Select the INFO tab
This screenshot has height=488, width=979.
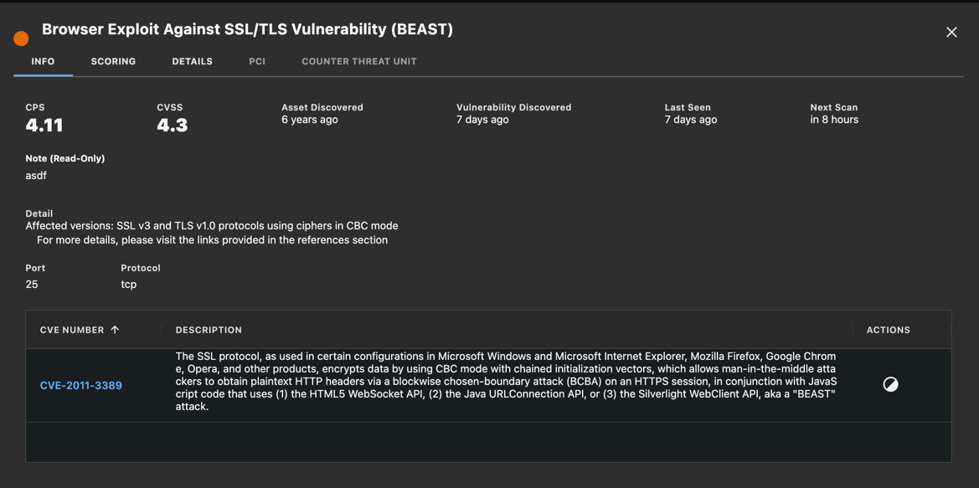[43, 61]
